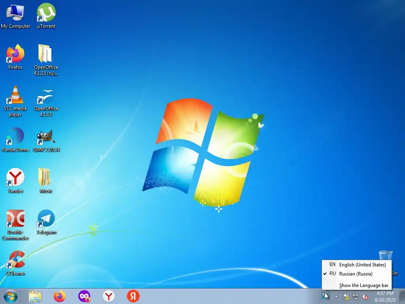Click the Show desktop button
405x304 pixels.
coord(402,296)
